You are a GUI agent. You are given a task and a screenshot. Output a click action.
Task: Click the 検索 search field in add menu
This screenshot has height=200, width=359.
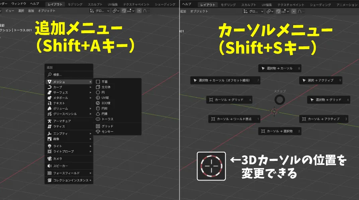click(69, 75)
